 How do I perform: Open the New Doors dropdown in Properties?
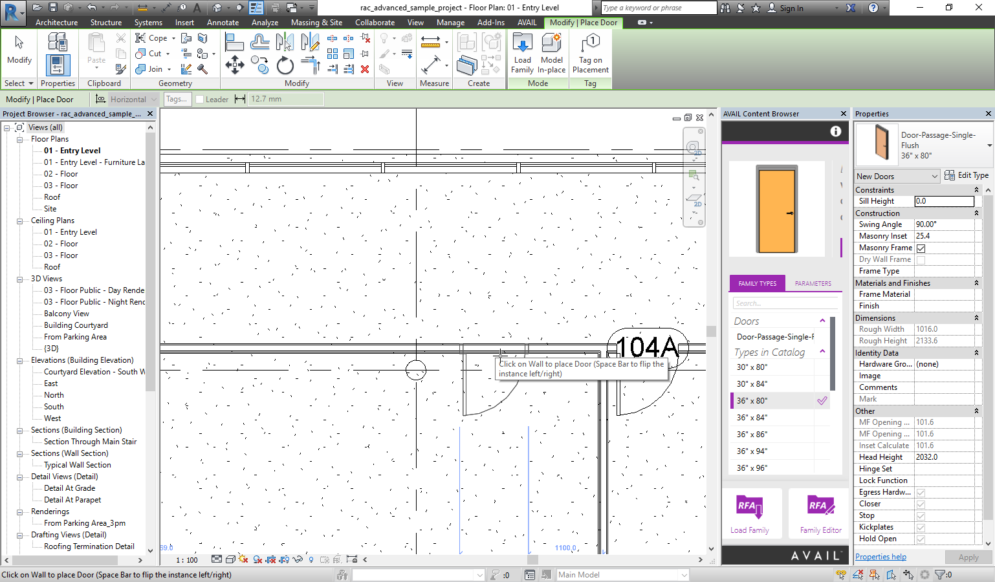(936, 175)
